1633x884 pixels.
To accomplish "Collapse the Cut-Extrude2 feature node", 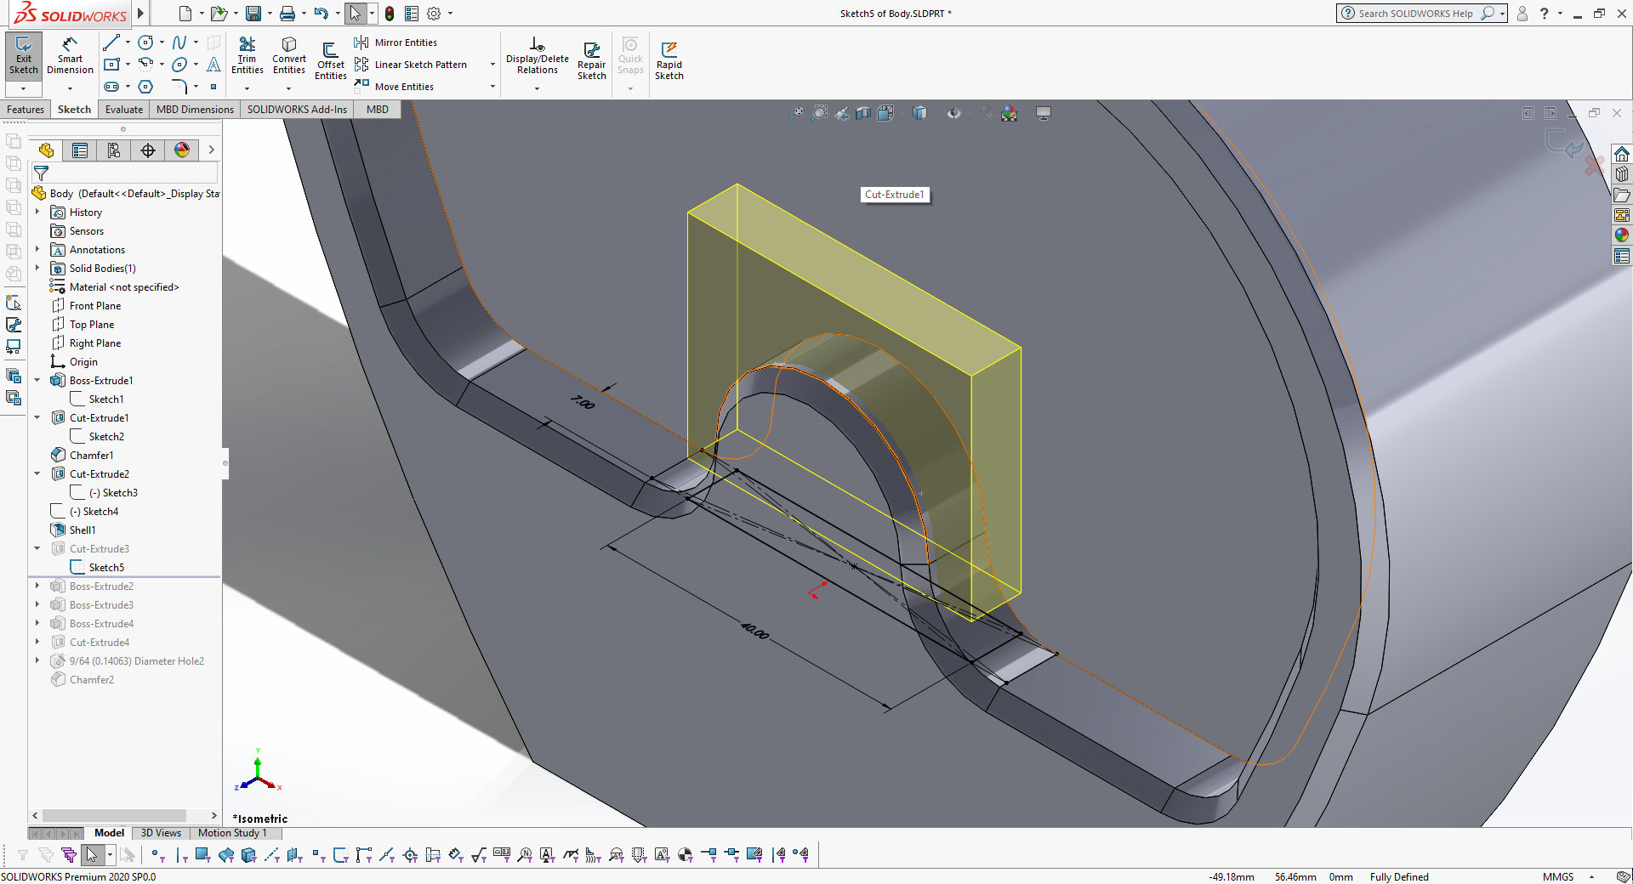I will point(37,474).
